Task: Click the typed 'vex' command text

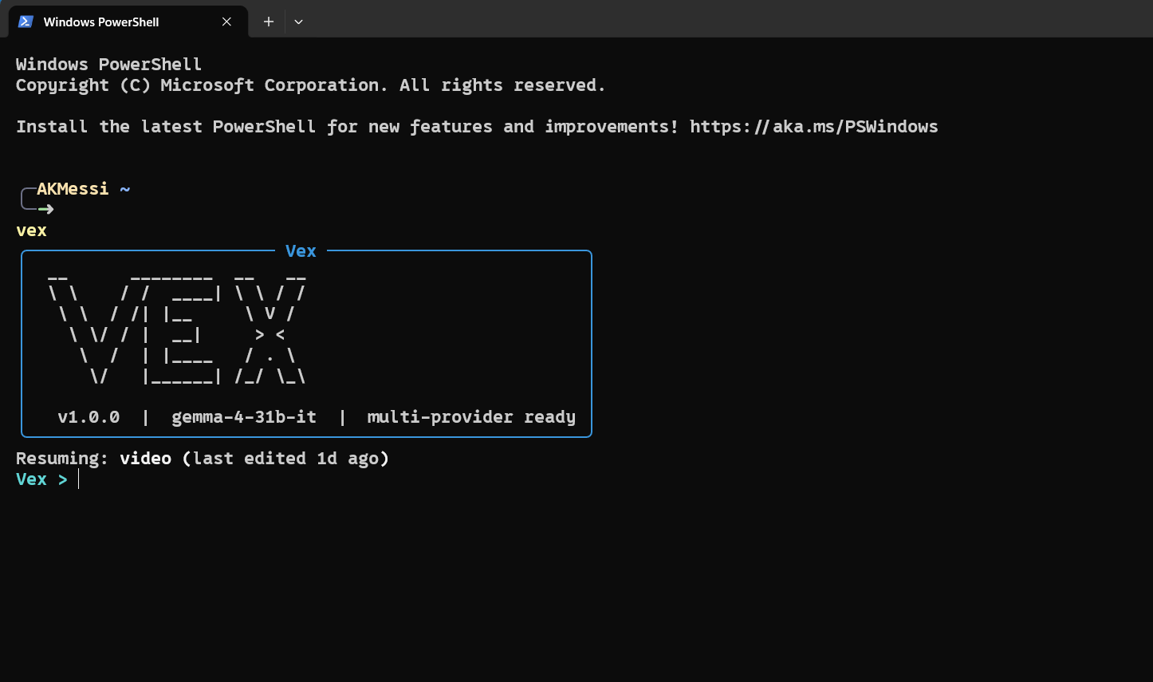Action: click(31, 231)
